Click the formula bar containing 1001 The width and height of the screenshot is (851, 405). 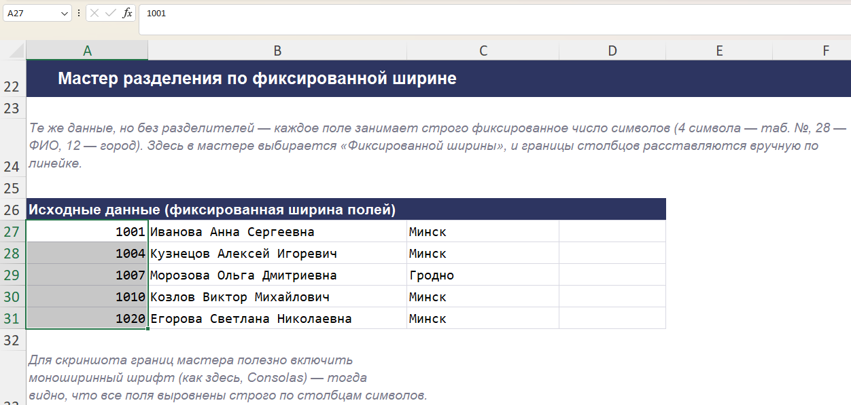point(494,20)
